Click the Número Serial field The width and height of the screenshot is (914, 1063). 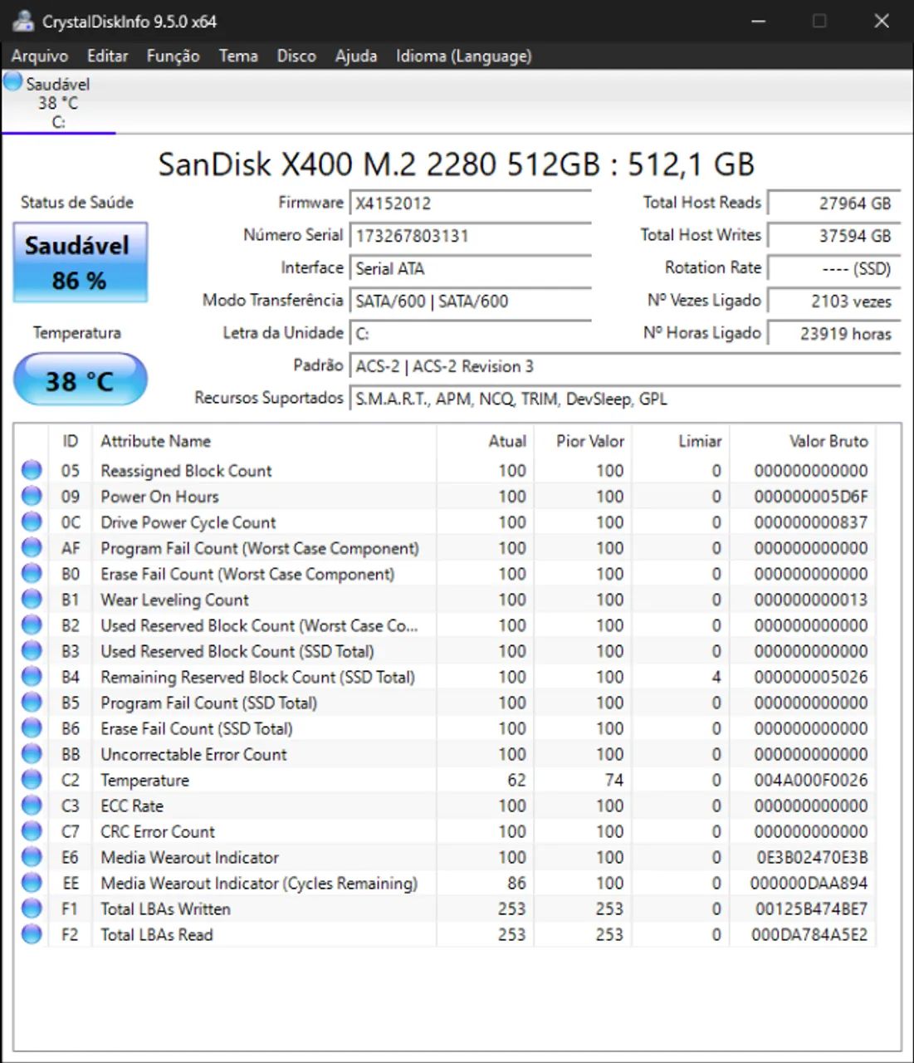click(471, 236)
